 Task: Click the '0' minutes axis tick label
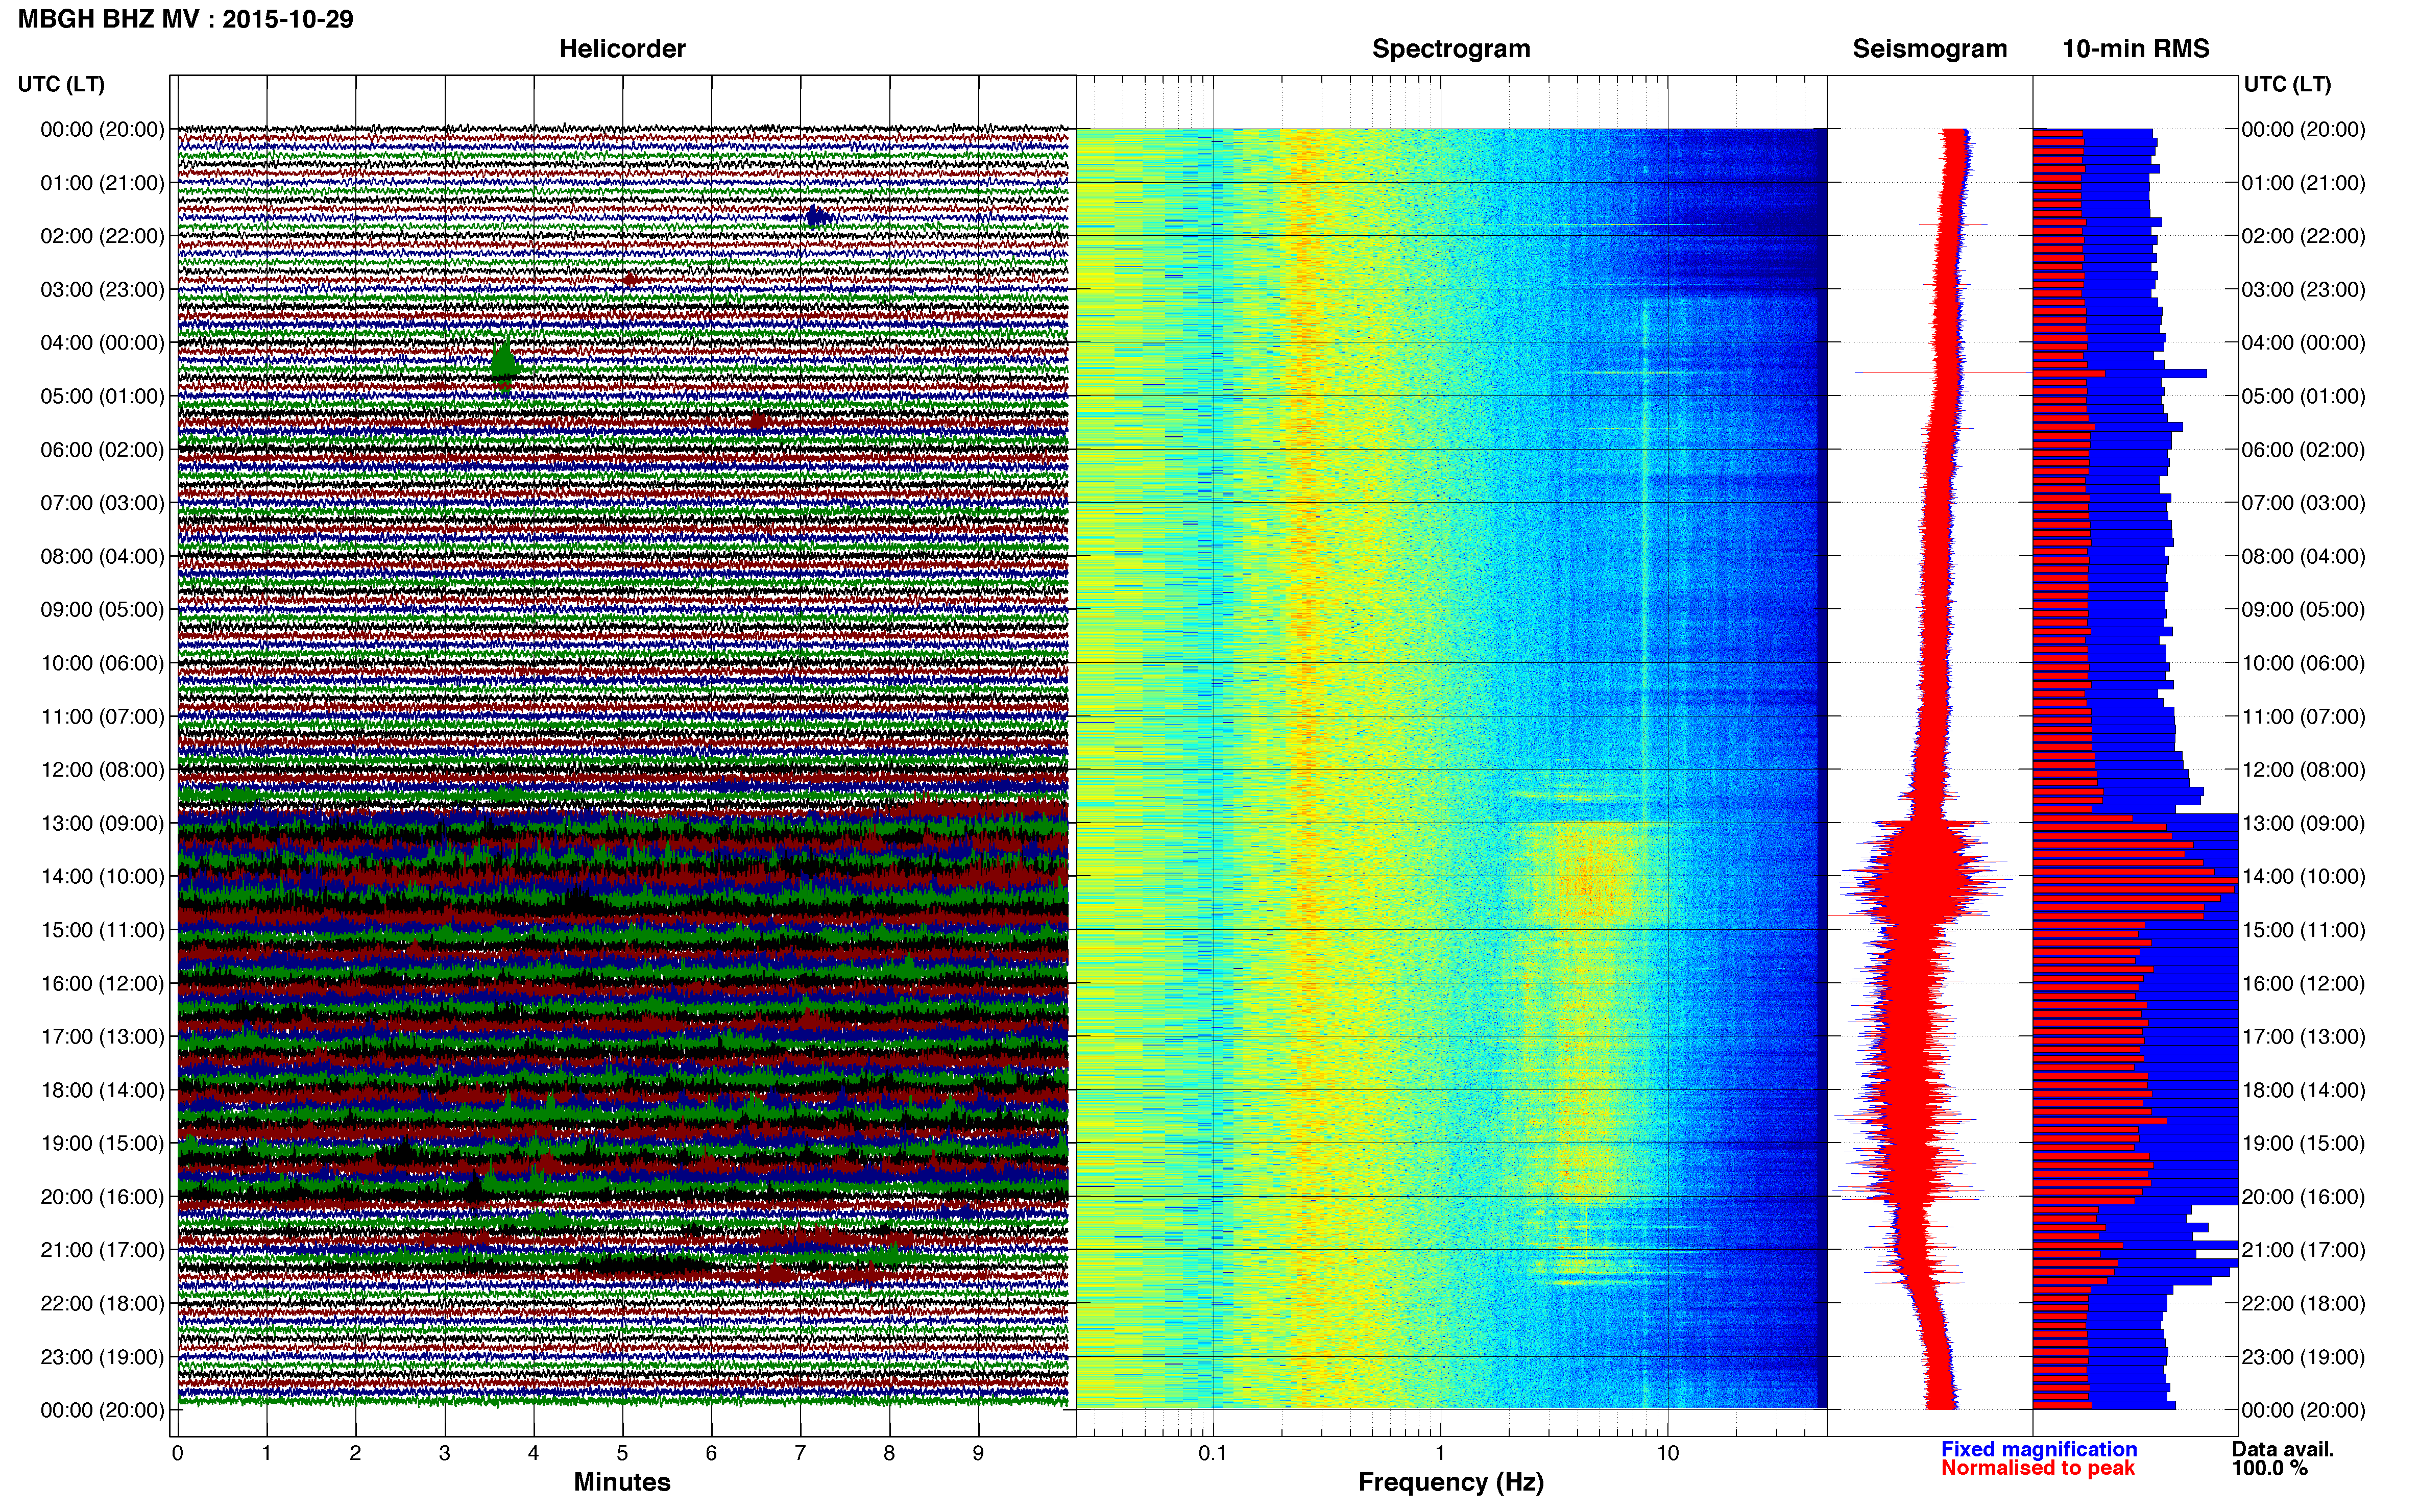point(177,1453)
